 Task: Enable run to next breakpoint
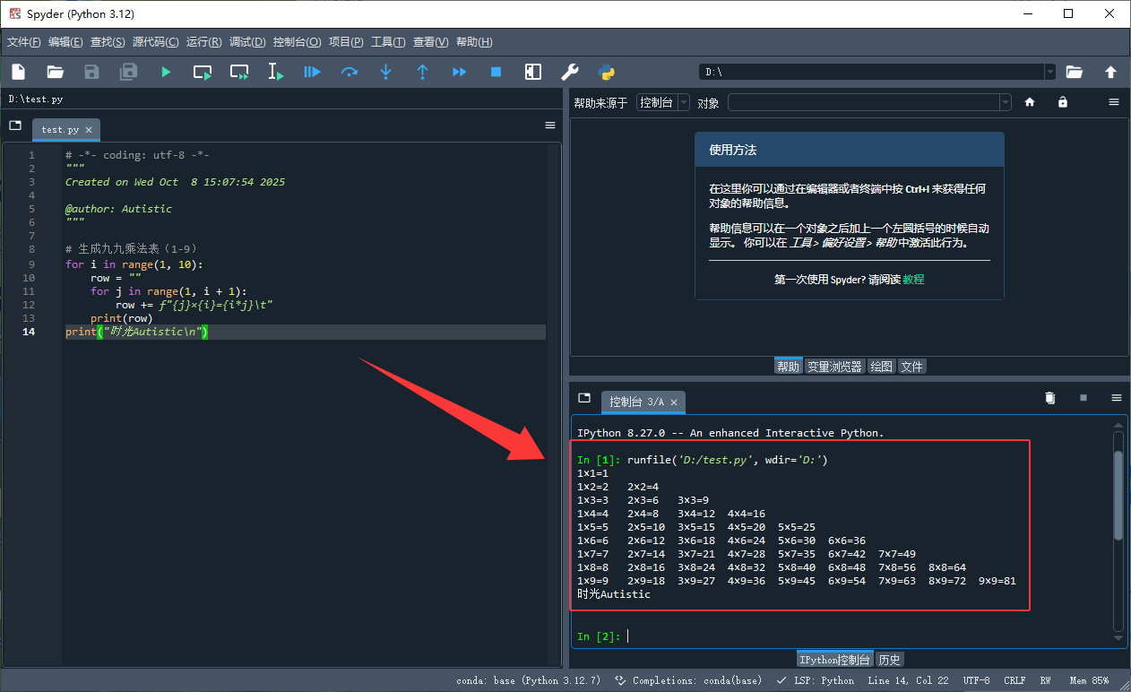459,72
